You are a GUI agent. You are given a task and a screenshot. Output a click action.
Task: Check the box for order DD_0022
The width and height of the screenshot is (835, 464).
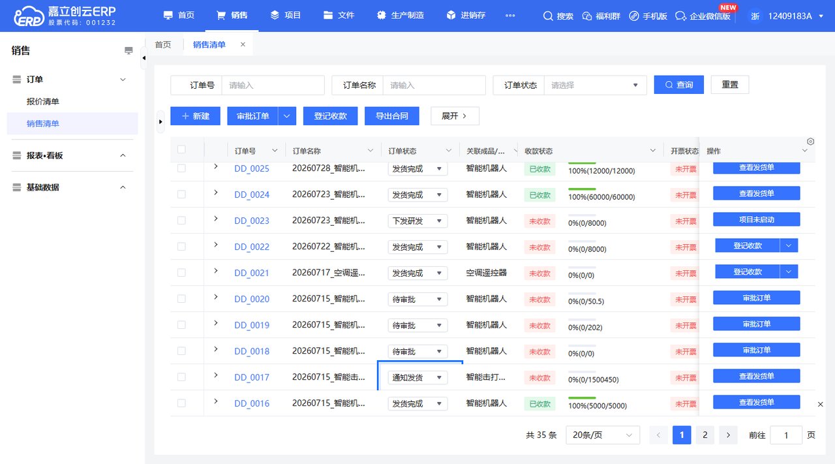pyautogui.click(x=181, y=247)
